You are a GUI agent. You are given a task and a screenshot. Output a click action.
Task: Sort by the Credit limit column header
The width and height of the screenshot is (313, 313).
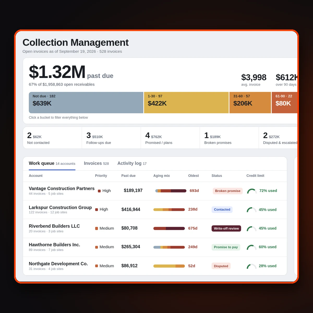click(255, 176)
